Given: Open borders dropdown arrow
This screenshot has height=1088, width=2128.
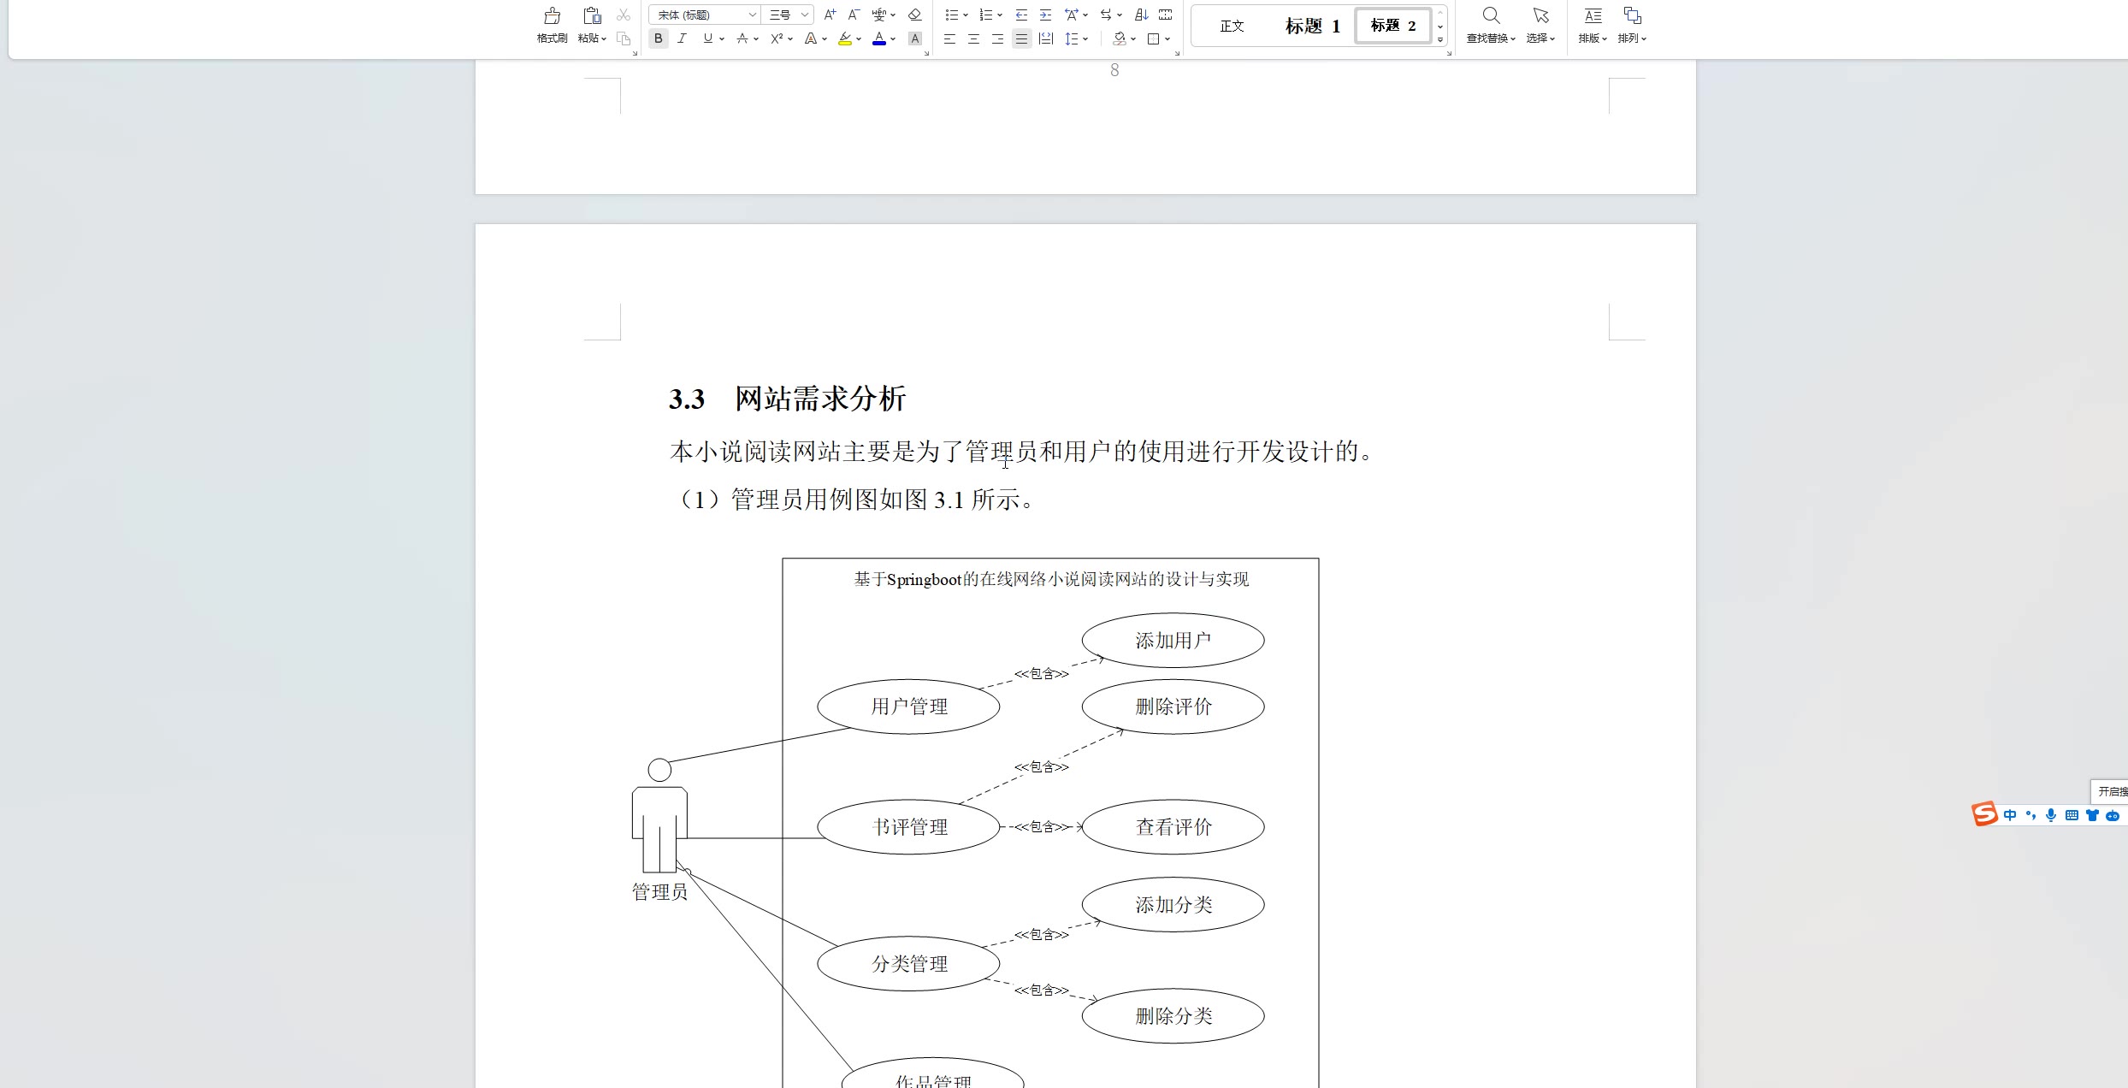Looking at the screenshot, I should [x=1167, y=38].
